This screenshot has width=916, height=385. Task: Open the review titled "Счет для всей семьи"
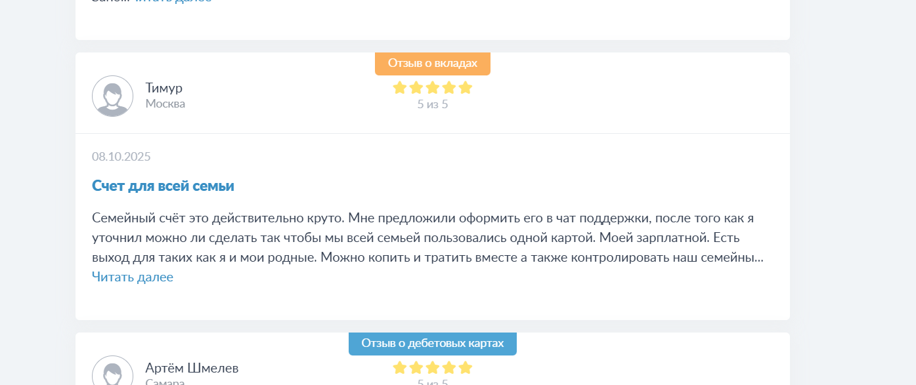coord(163,186)
